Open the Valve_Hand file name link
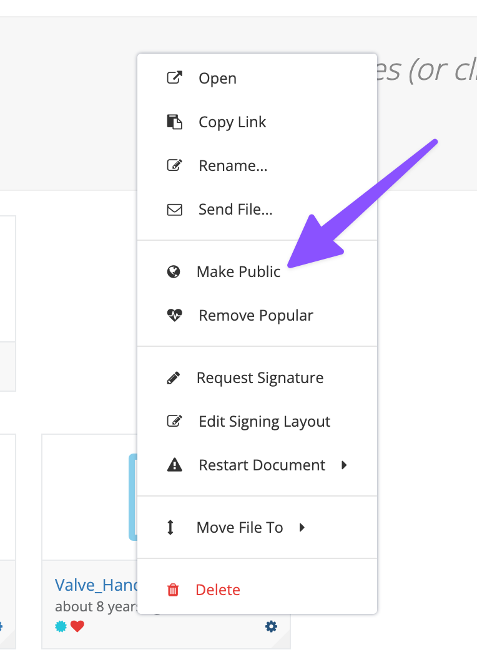The width and height of the screenshot is (477, 670). coord(94,585)
